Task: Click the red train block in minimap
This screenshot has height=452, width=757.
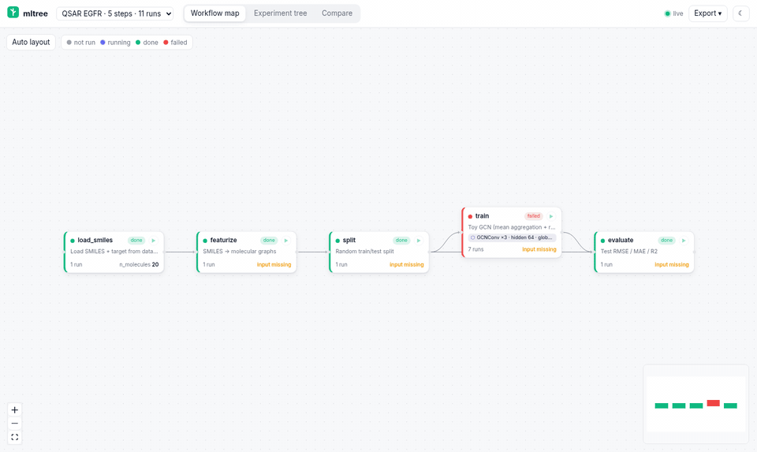Action: click(x=713, y=403)
